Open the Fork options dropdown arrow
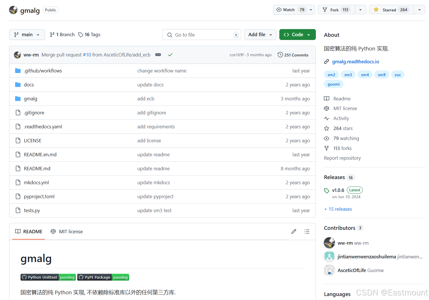Screen dimensions: 429x300 pos(361,10)
